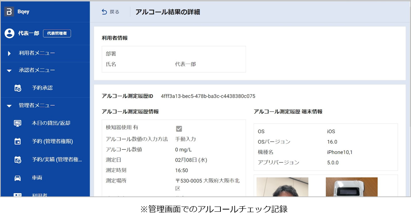411x220 pixels.
Task: Open 本日の貸出/返却 menu item
Action: [51, 123]
